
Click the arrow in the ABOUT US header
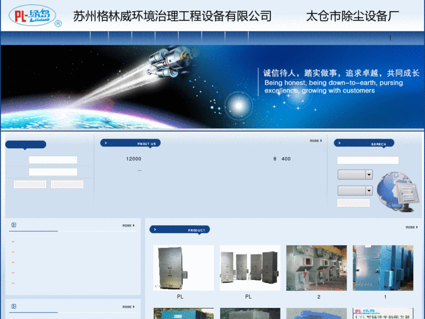tap(106, 143)
